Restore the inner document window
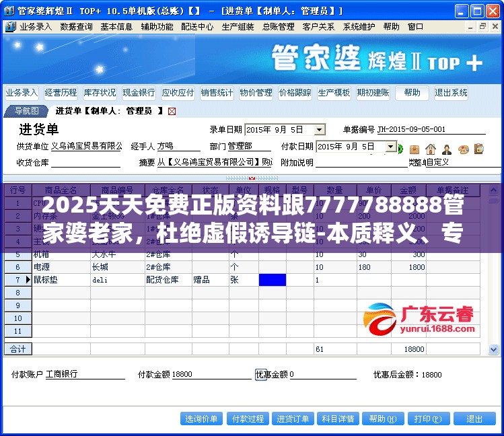 482,27
